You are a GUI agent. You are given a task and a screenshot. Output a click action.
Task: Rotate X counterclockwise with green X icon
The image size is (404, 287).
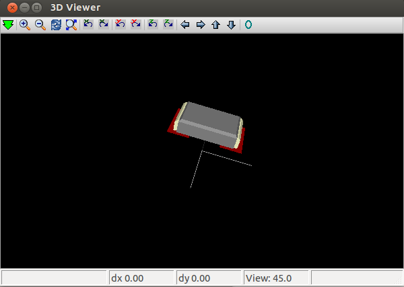(x=88, y=24)
